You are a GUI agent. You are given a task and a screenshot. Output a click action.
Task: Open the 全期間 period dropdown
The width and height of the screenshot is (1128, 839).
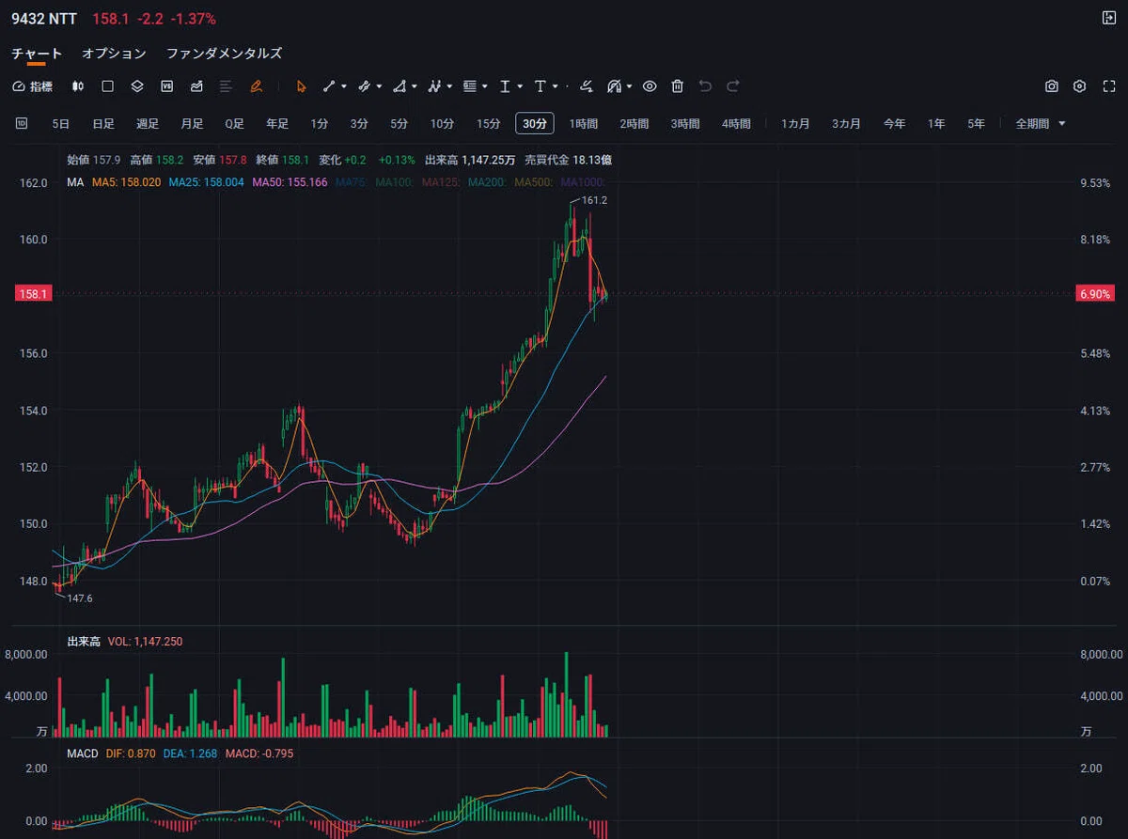coord(1041,123)
